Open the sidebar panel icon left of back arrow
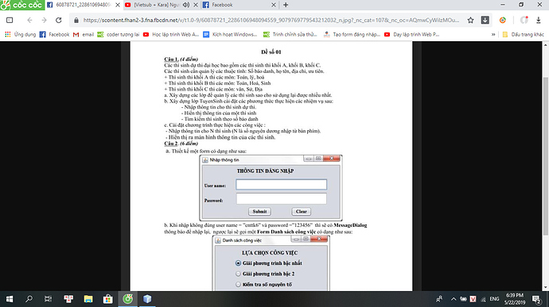549x307 pixels. [x=10, y=21]
